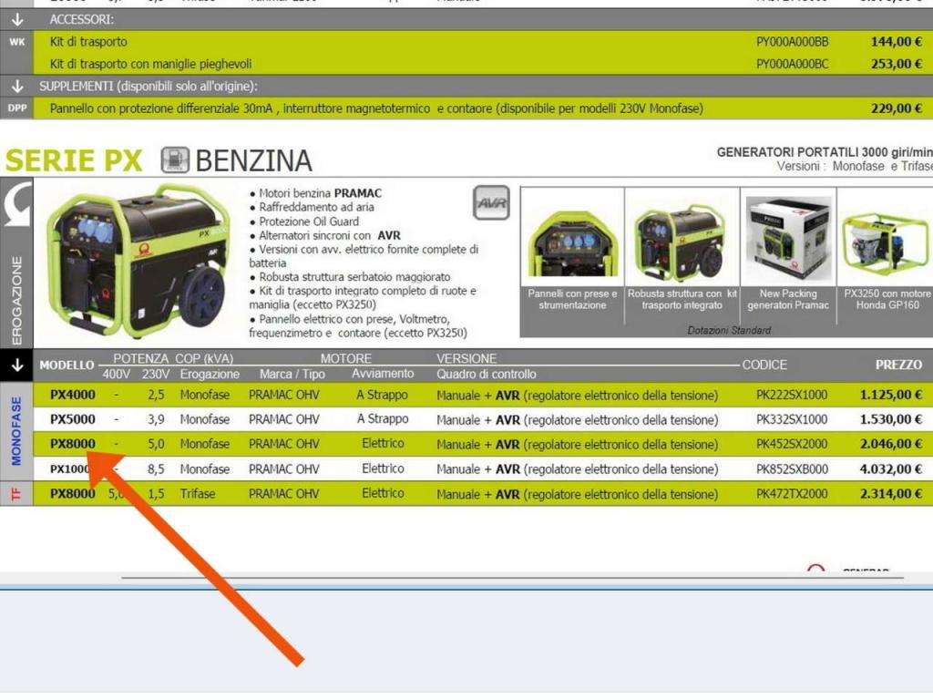Click the EROGAZIONE vertical side label

tap(16, 301)
